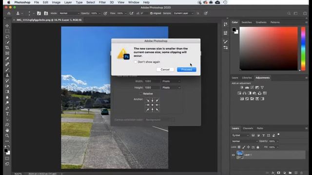Toggle the Relative checkbox
This screenshot has height=175, width=312.
[x=141, y=94]
